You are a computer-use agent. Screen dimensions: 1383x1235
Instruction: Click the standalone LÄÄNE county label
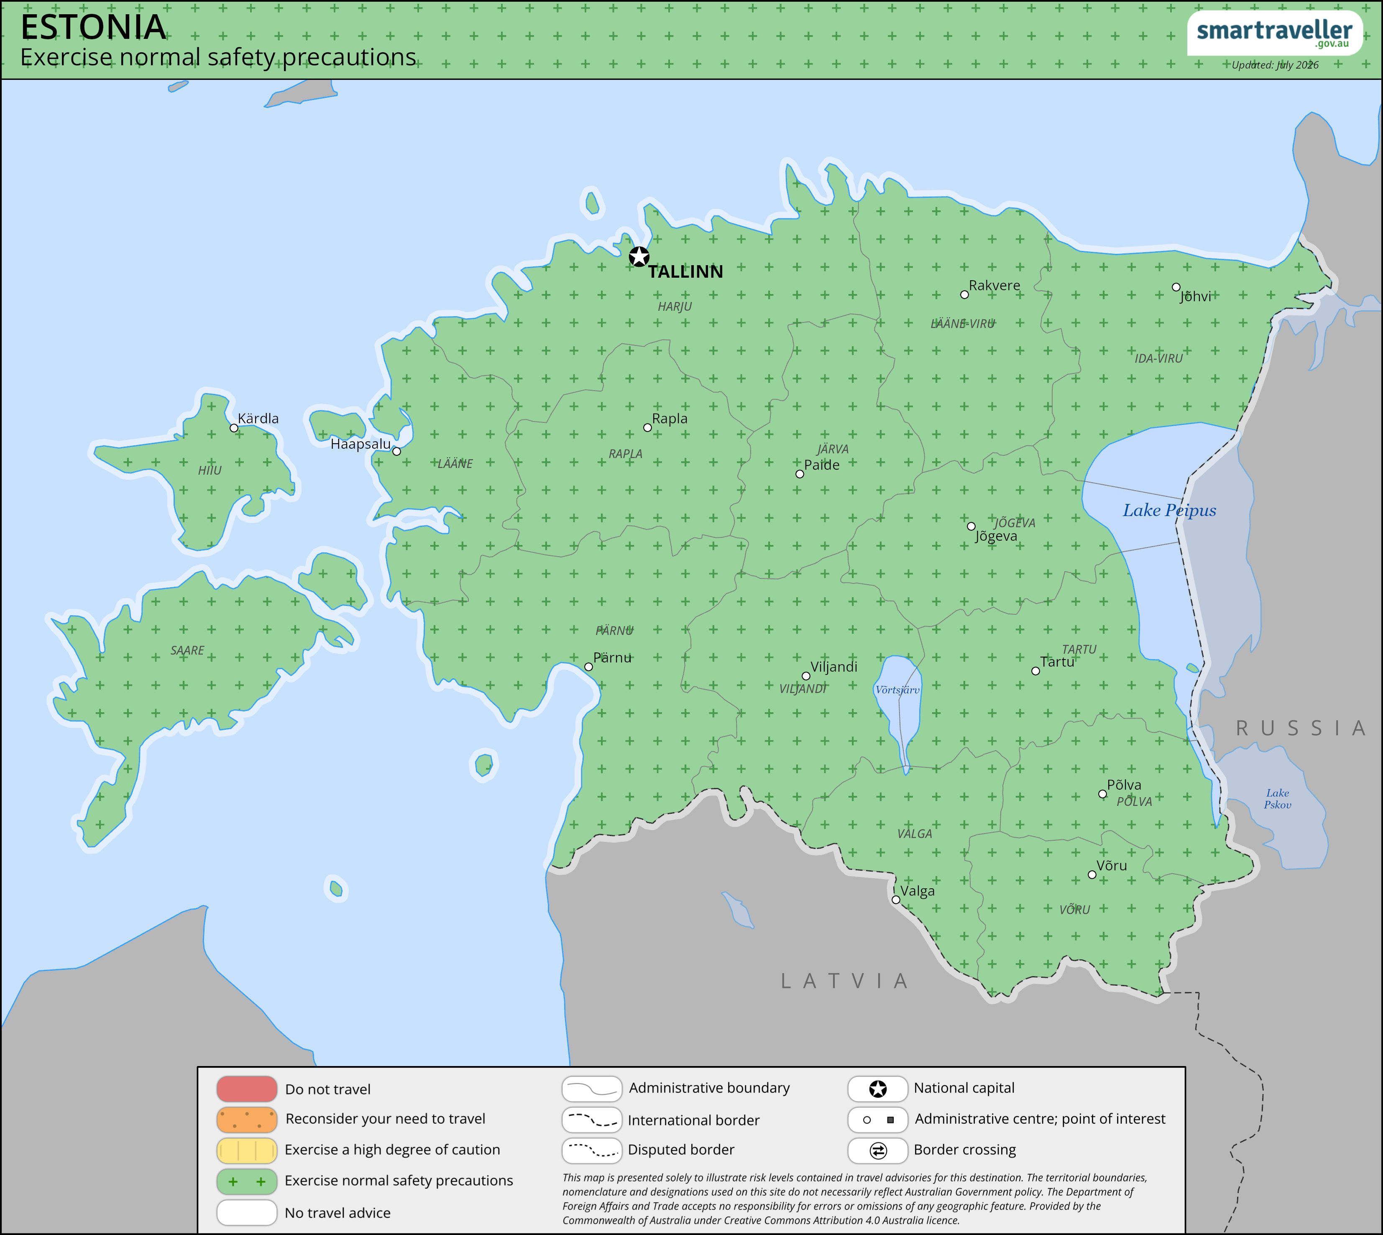[x=455, y=463]
